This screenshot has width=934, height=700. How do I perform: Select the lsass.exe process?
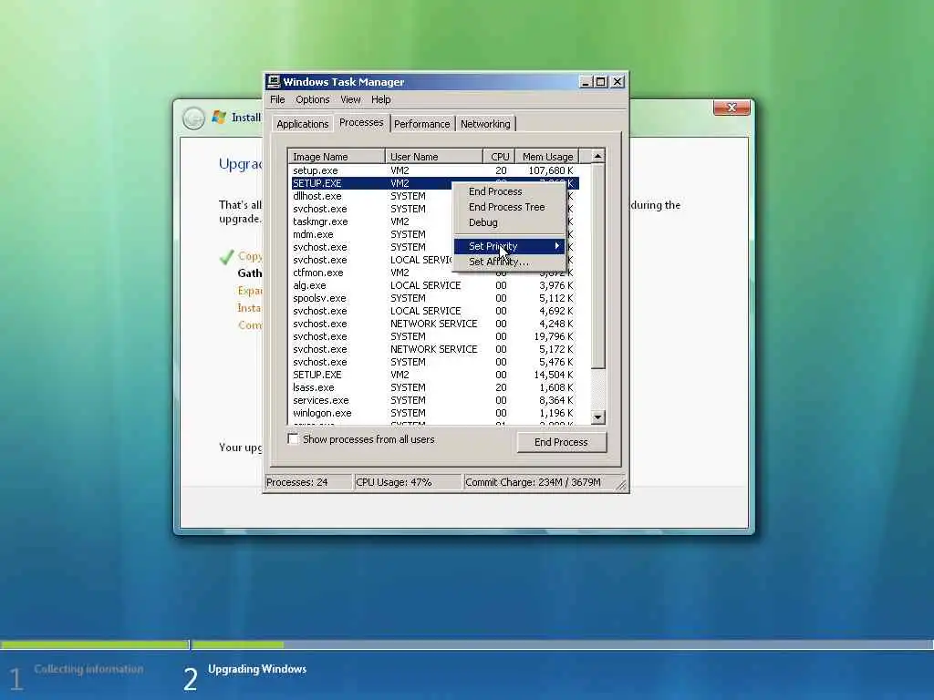click(433, 387)
